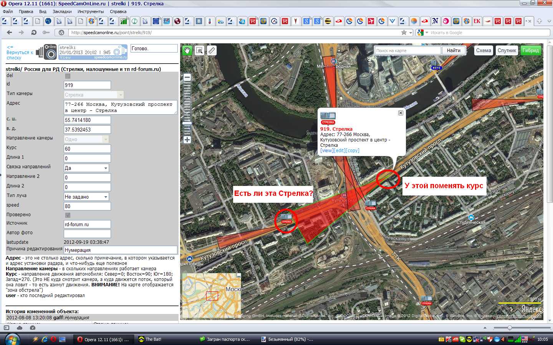Image resolution: width=553 pixels, height=345 pixels.
Task: Toggle the Проверено checkbox
Action: pyautogui.click(x=68, y=215)
